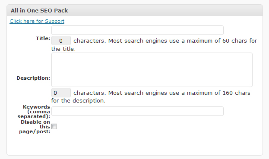
Task: Focus the Keywords comma separated input field
Action: tap(137, 111)
